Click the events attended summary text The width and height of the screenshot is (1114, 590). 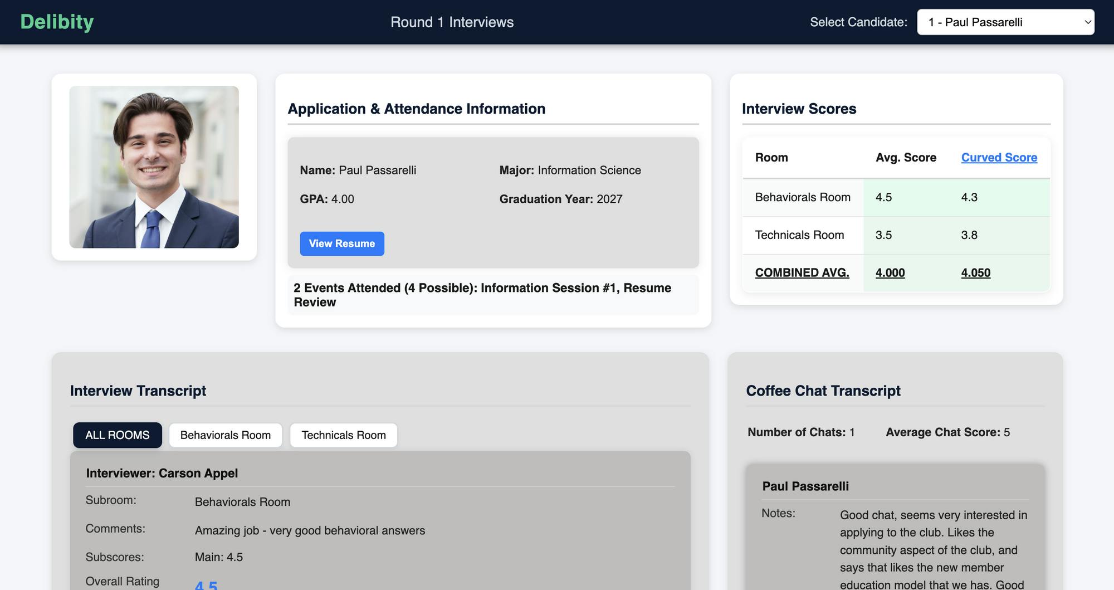pyautogui.click(x=482, y=295)
